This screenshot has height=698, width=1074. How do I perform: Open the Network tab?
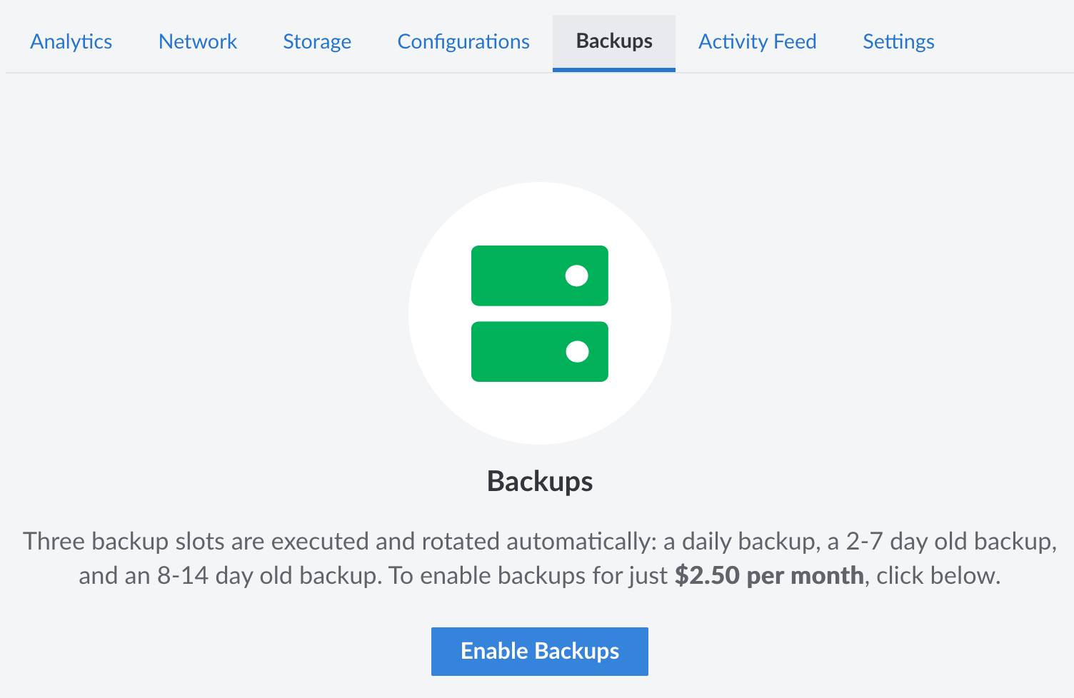(x=197, y=41)
